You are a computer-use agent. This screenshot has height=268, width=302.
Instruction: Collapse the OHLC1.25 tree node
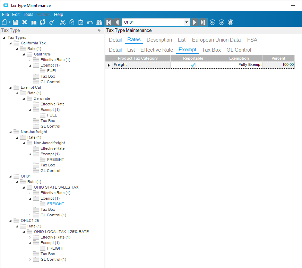coord(10,221)
